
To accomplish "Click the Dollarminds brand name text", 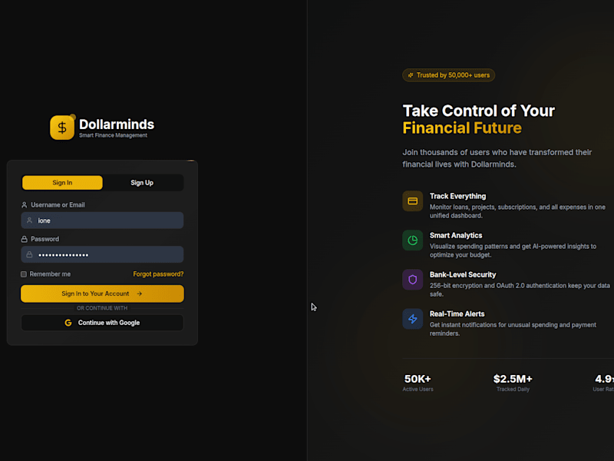I will click(x=117, y=124).
